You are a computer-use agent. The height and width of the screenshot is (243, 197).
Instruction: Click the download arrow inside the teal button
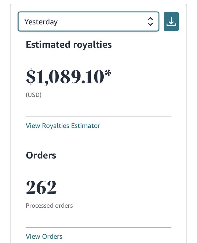(171, 21)
